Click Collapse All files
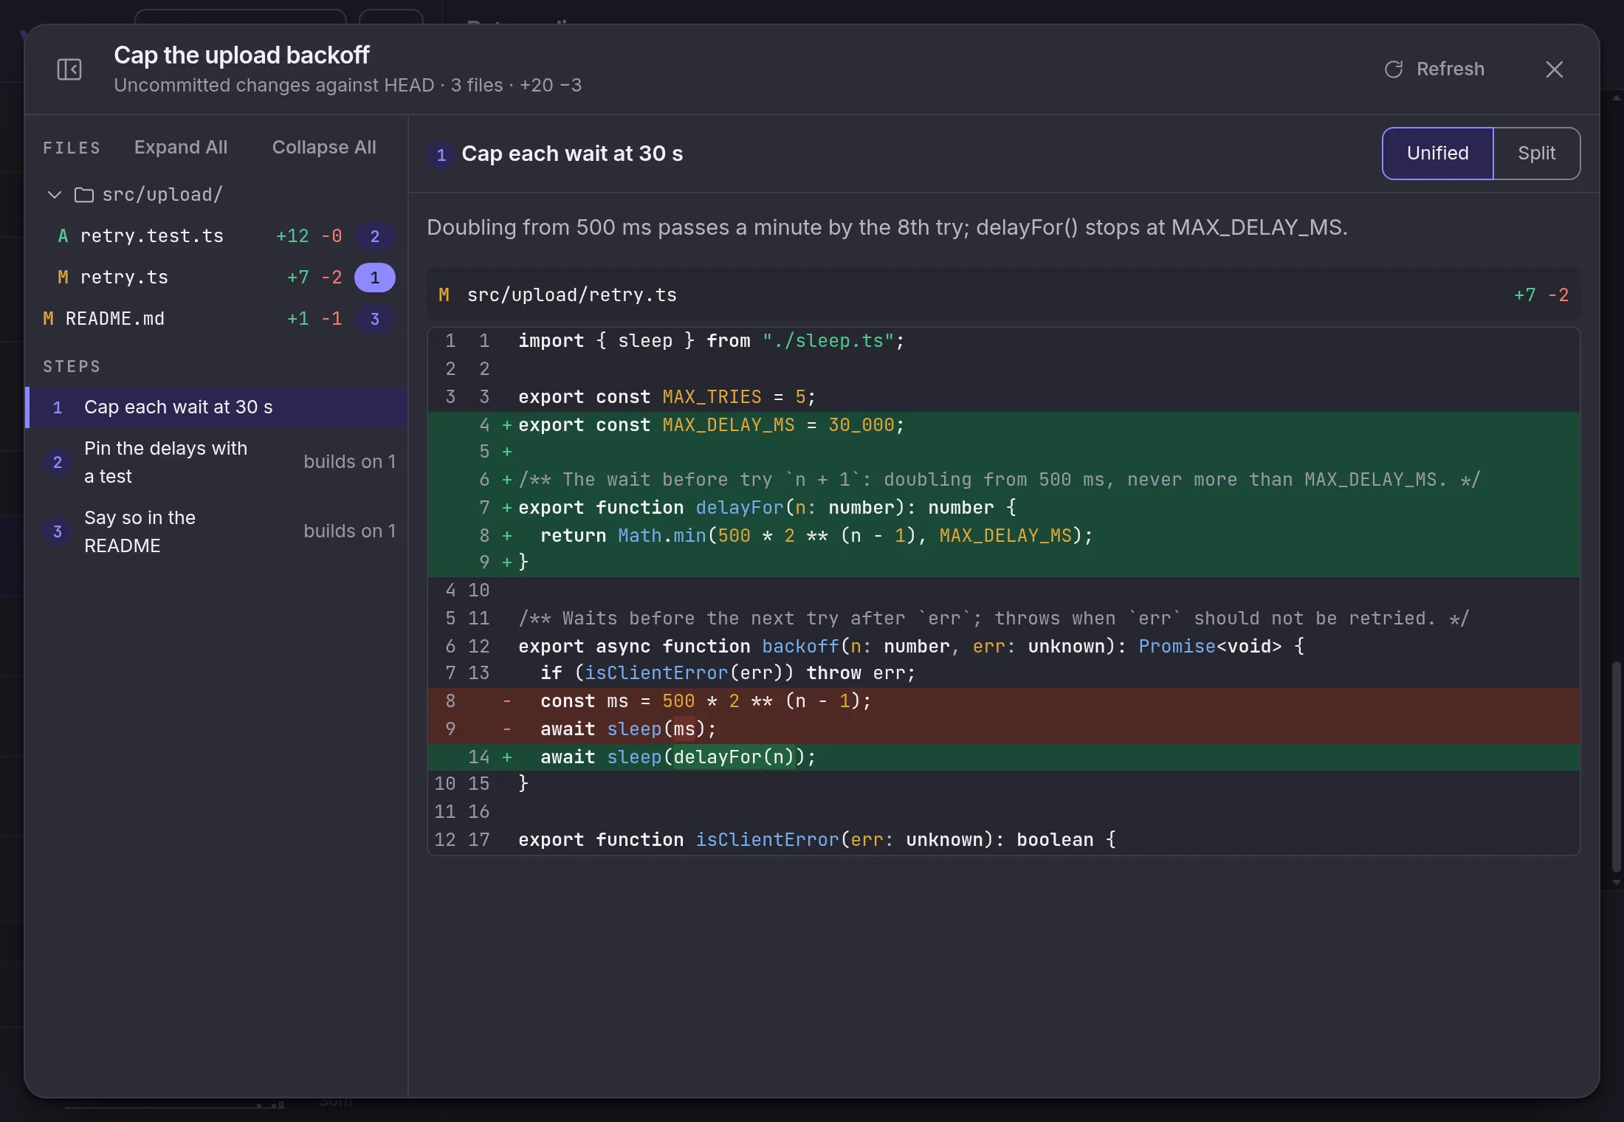This screenshot has height=1122, width=1624. tap(324, 148)
